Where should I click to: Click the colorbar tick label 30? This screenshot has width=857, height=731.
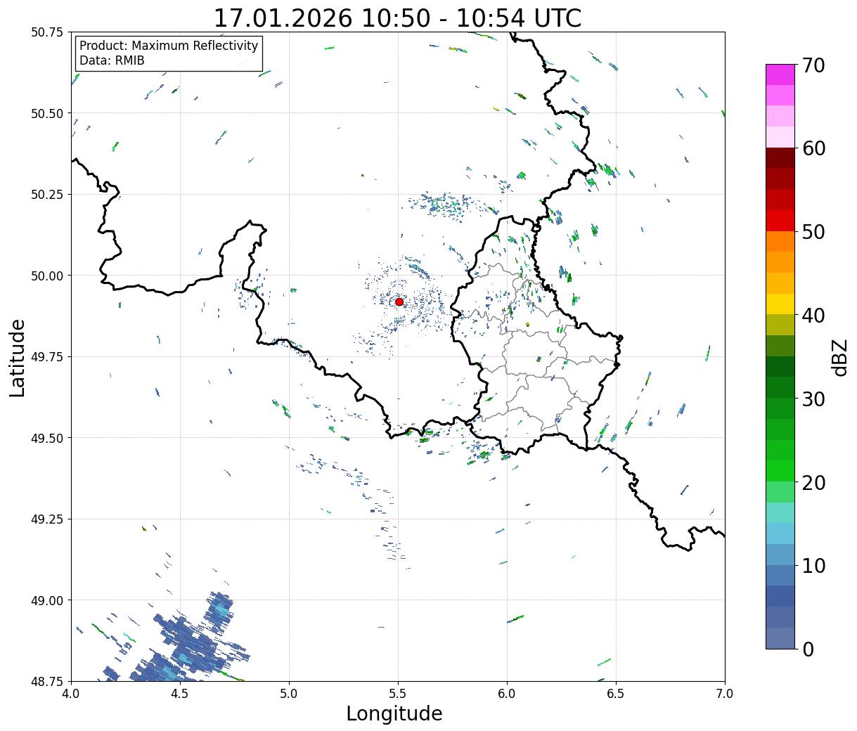coord(813,399)
